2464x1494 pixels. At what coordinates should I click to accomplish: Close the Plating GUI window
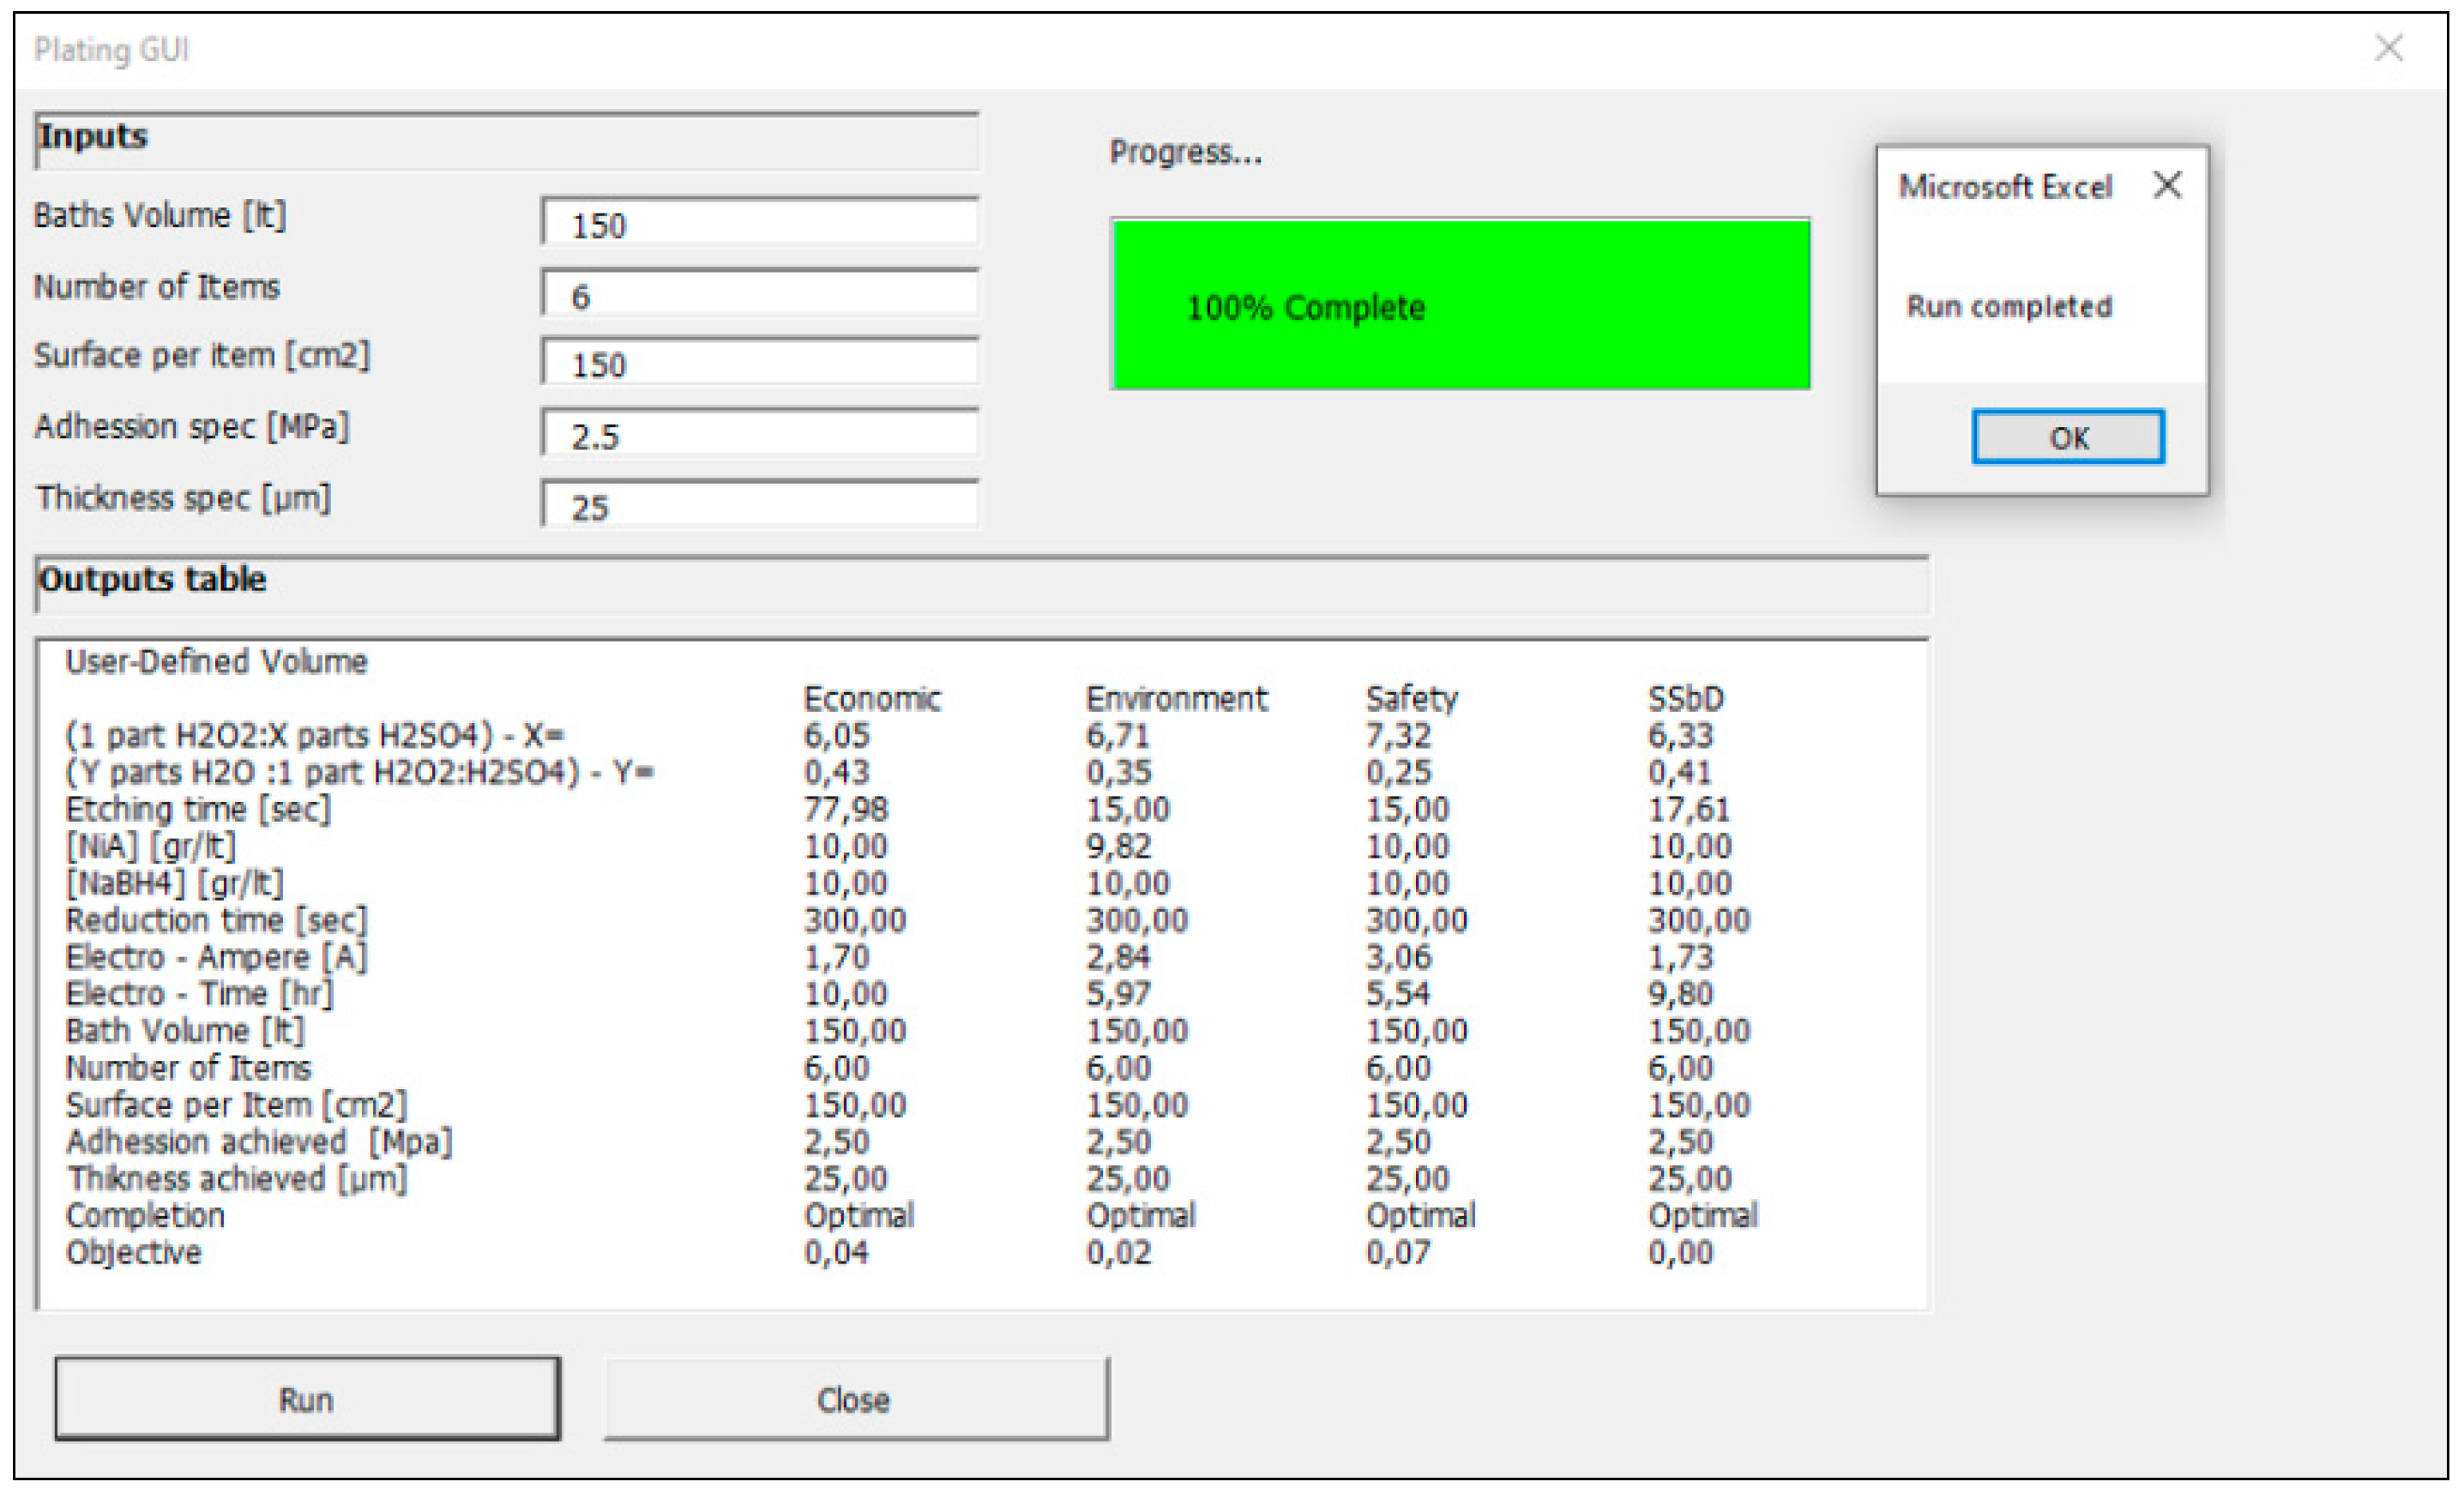pos(2389,48)
